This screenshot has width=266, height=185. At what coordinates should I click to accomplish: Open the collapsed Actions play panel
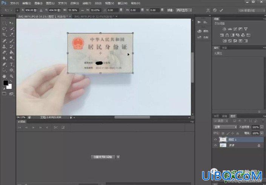coord(199,22)
